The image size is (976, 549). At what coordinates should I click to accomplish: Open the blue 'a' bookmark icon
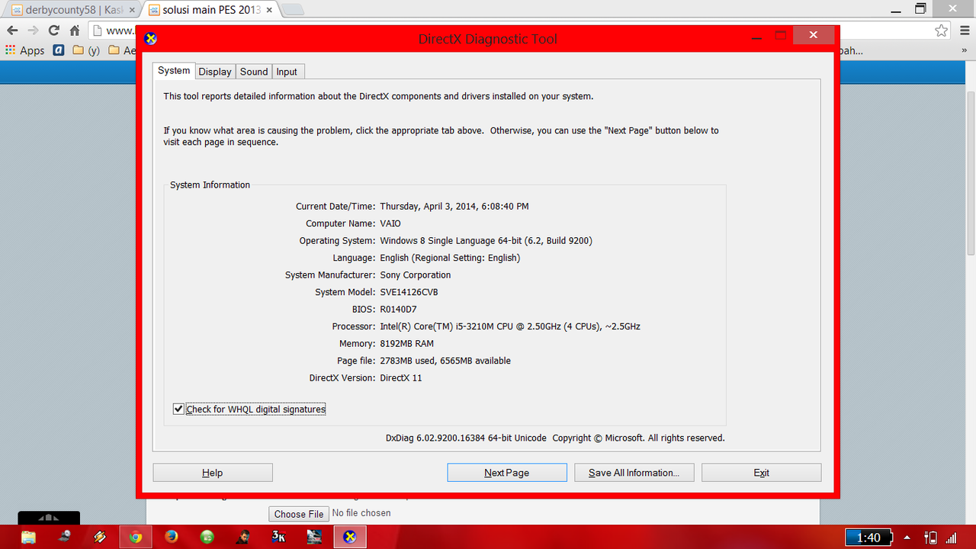59,50
